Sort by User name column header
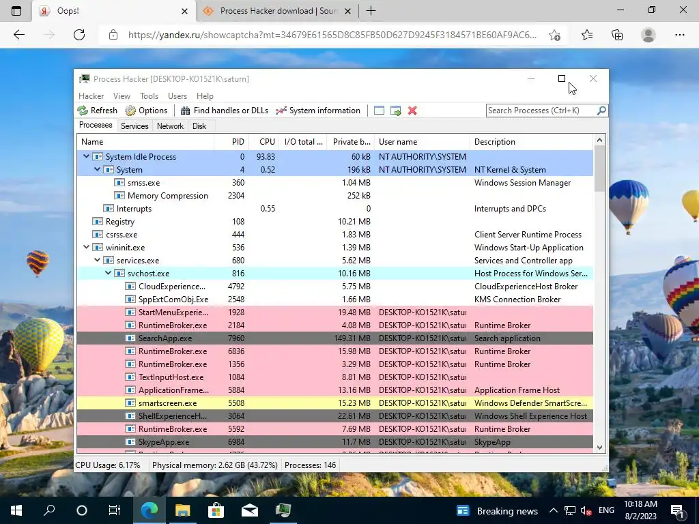The image size is (699, 524). pos(422,142)
